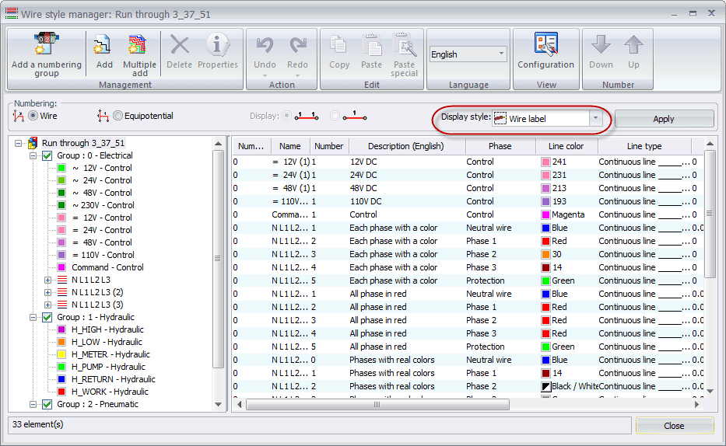Click the Undo arrow icon
Image resolution: width=726 pixels, height=446 pixels.
(265, 45)
